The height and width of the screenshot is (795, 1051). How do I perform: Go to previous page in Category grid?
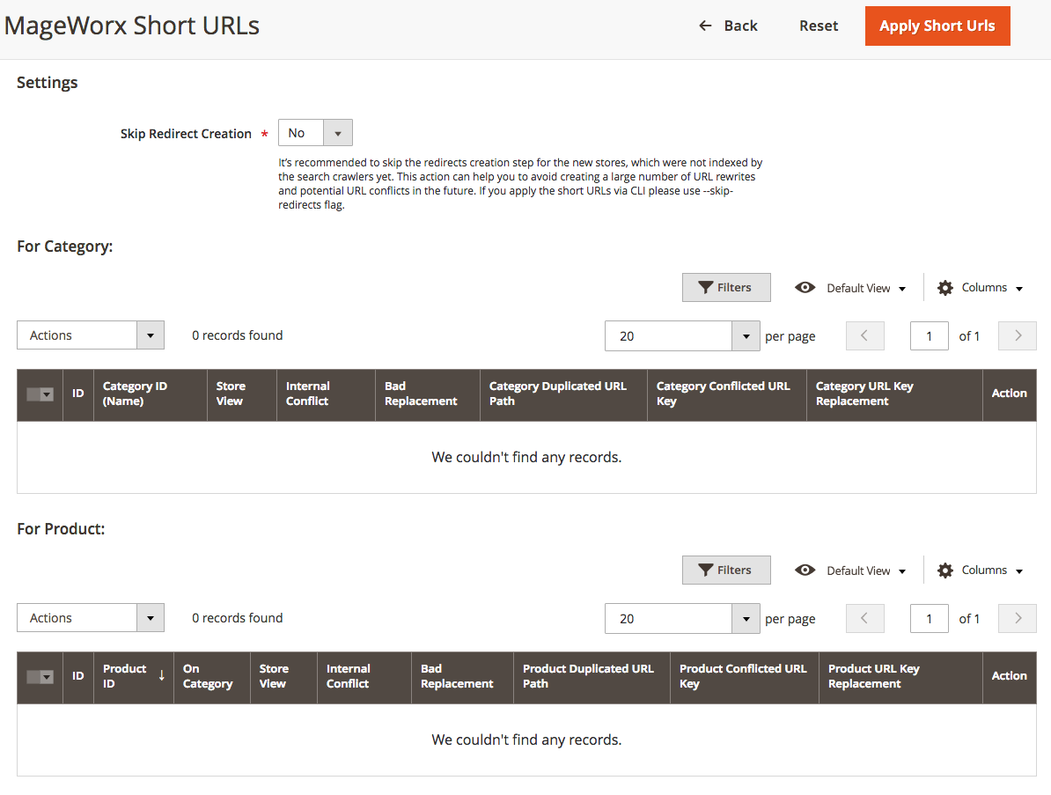pyautogui.click(x=864, y=335)
